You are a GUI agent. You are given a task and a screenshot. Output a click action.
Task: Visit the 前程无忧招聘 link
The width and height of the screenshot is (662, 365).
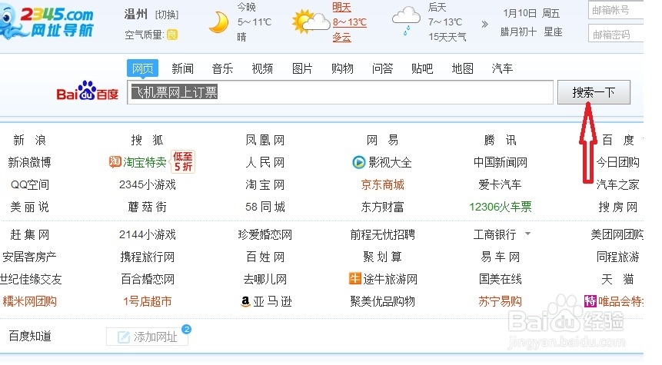[382, 234]
